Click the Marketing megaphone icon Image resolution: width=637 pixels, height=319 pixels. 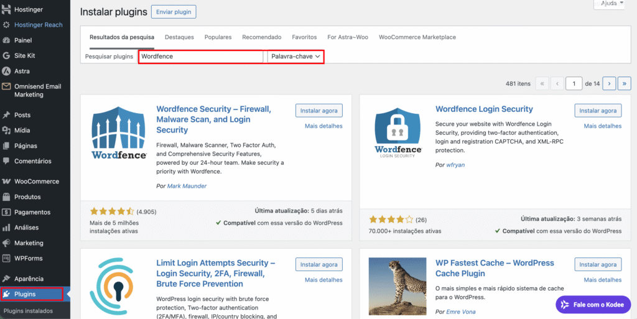pos(6,243)
